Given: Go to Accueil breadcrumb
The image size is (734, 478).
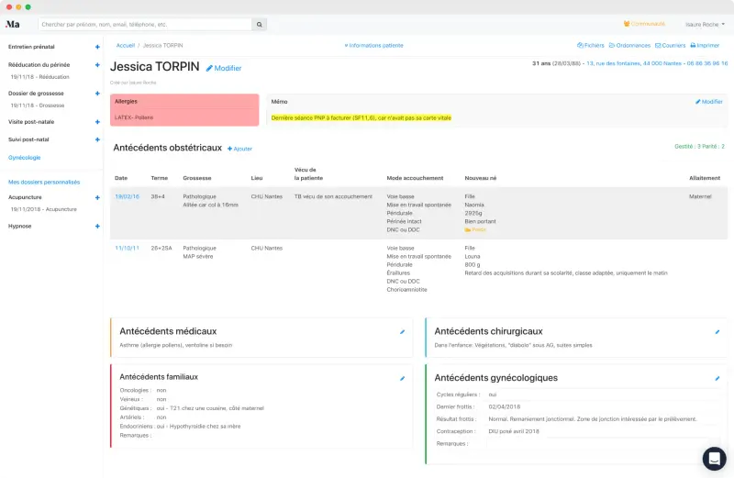Looking at the screenshot, I should point(126,45).
